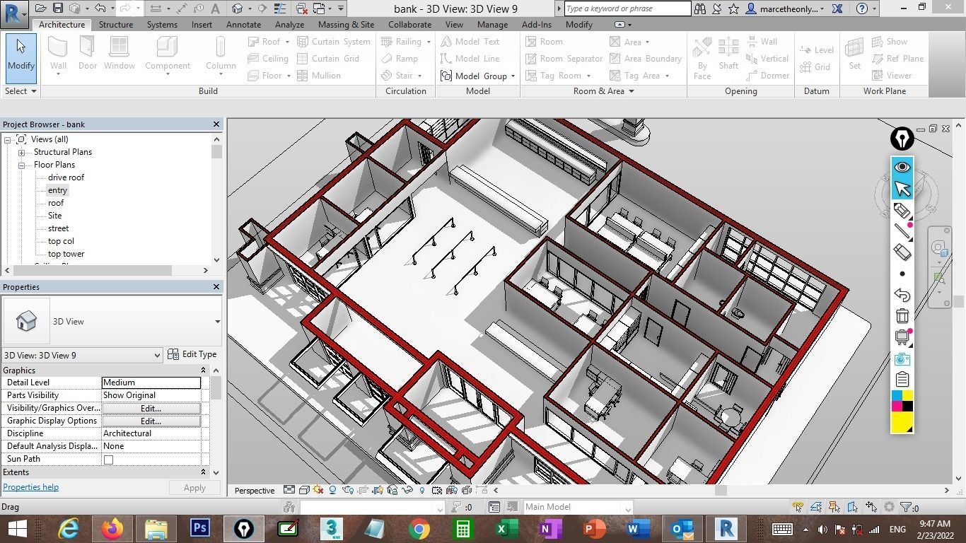Open Visual Style options on the view control bar
Image resolution: width=966 pixels, height=543 pixels.
304,489
